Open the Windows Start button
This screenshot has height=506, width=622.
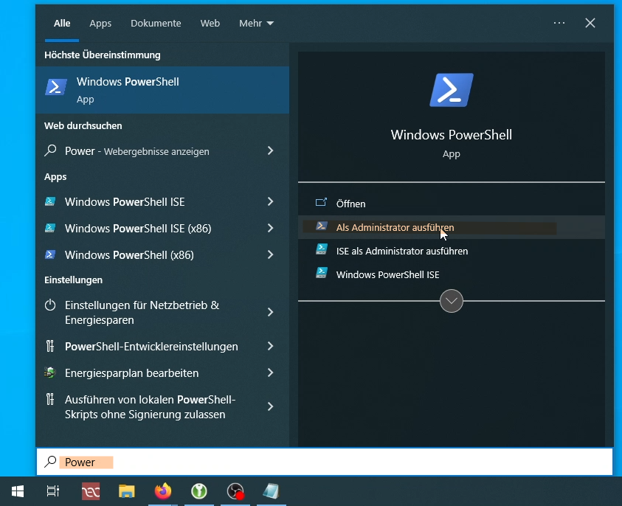[x=18, y=491]
